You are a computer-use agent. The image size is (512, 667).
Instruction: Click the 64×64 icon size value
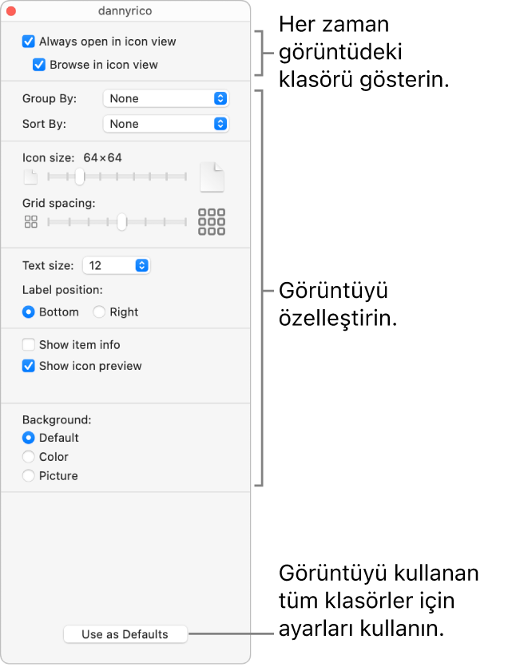tap(102, 158)
